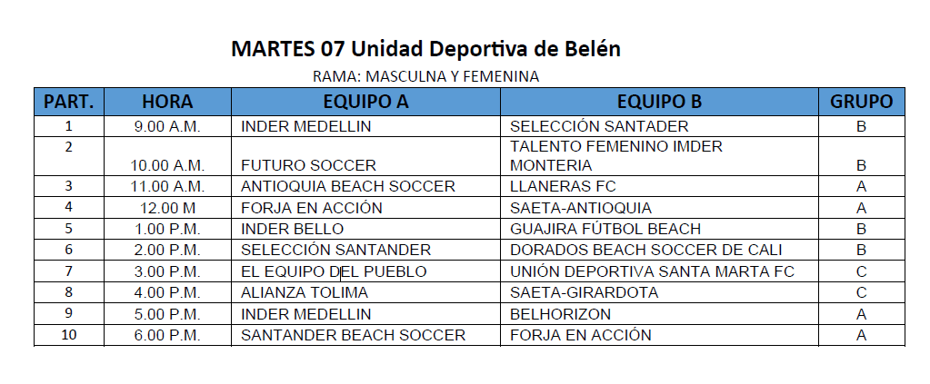Image resolution: width=930 pixels, height=384 pixels.
Task: Select the BELHORIZON team cell
Action: tap(561, 314)
